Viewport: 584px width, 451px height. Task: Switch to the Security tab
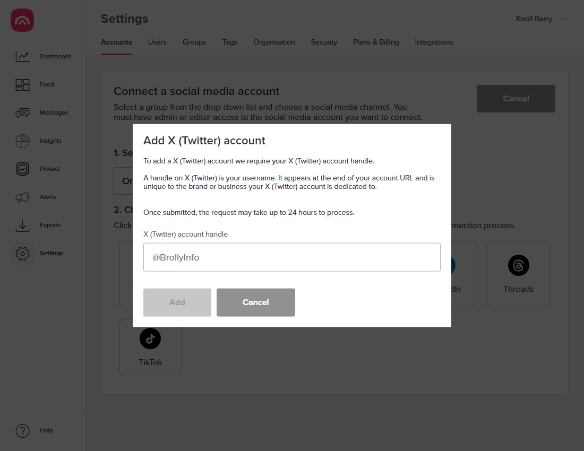tap(324, 42)
